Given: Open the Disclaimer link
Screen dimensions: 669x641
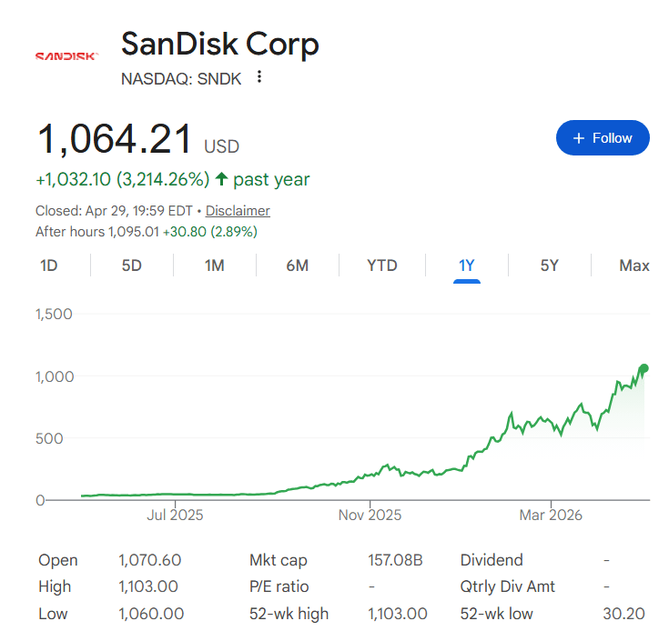Looking at the screenshot, I should click(x=238, y=211).
